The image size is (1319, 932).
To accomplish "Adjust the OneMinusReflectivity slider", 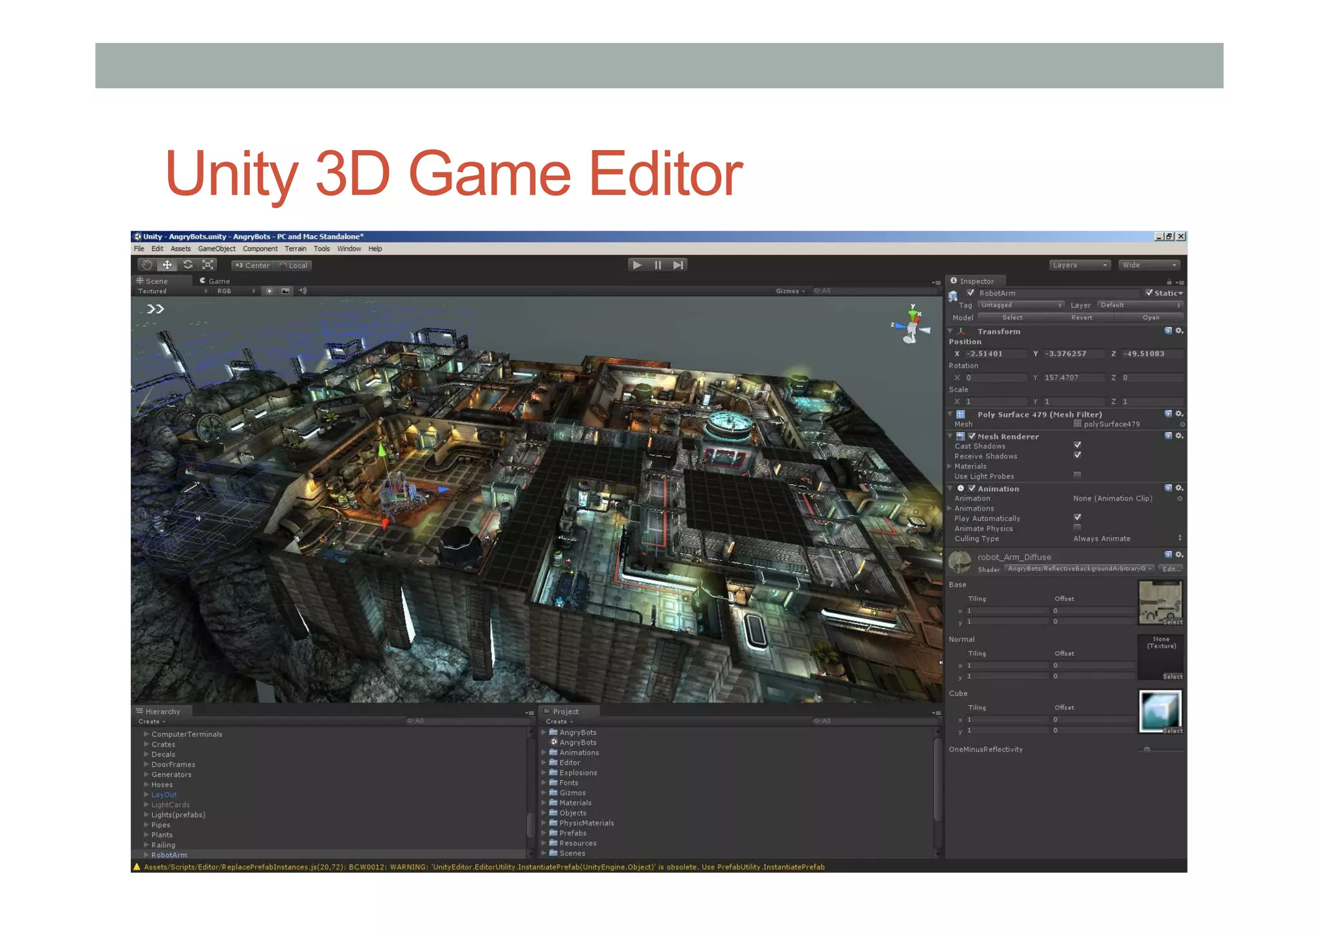I will pos(1147,750).
